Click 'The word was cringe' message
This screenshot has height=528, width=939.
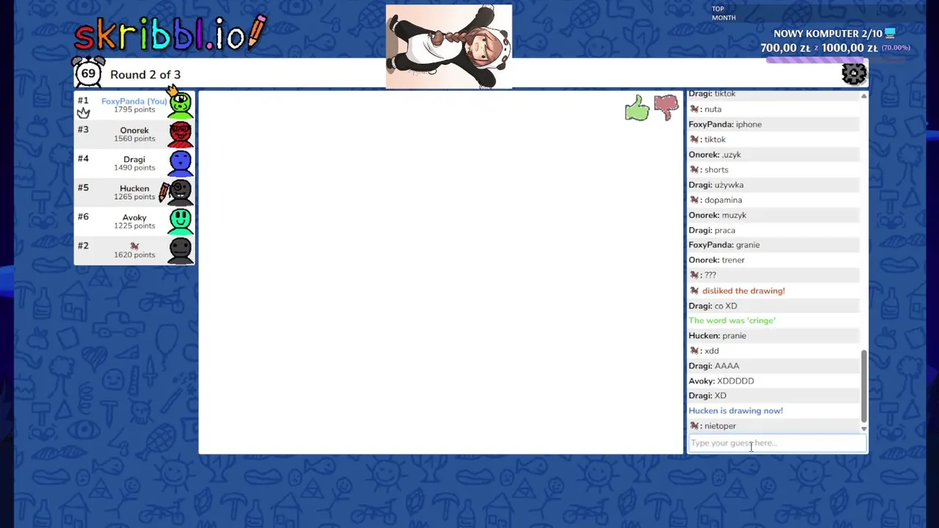pyautogui.click(x=731, y=320)
